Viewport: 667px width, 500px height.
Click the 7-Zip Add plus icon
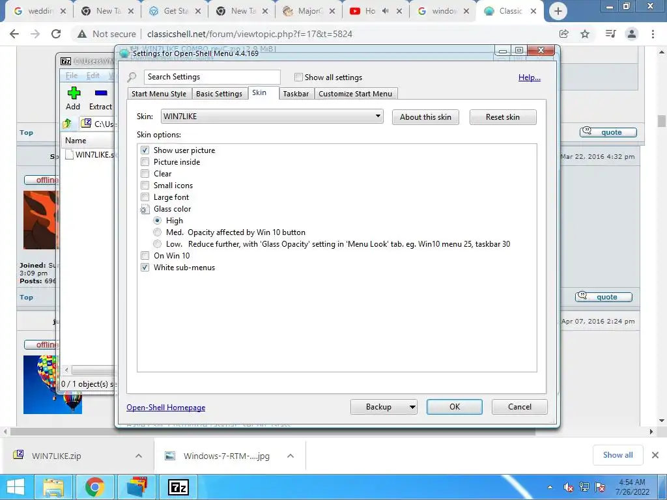(x=74, y=92)
